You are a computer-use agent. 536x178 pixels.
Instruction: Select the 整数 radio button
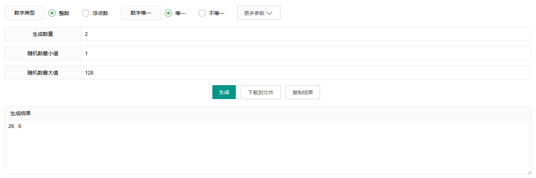click(x=52, y=13)
